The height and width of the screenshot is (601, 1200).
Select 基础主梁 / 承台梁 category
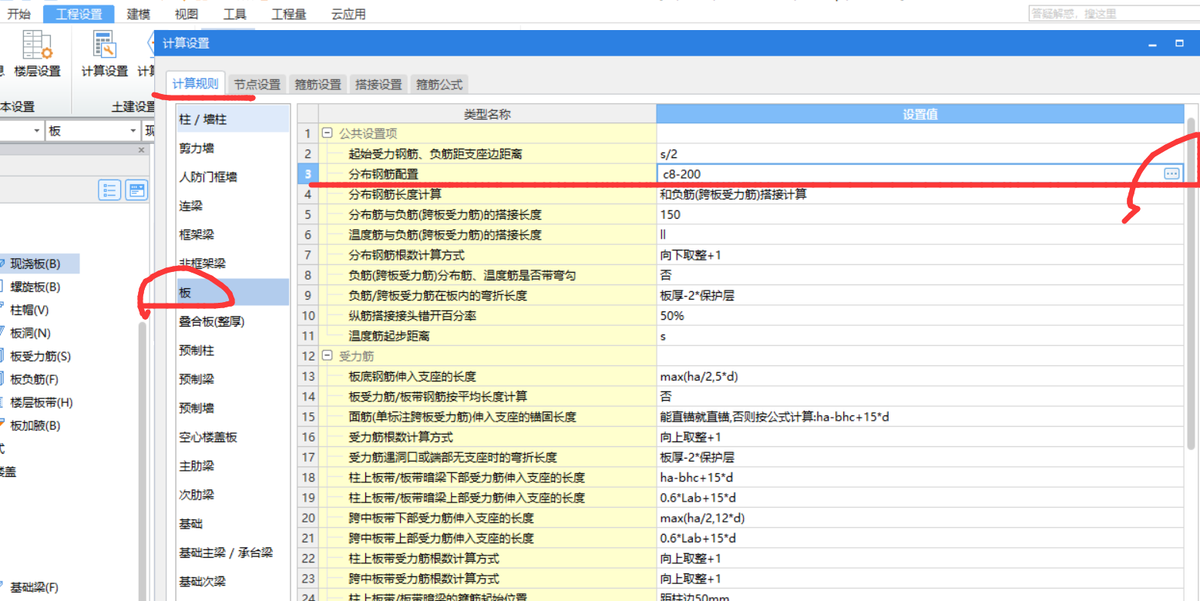pyautogui.click(x=232, y=552)
